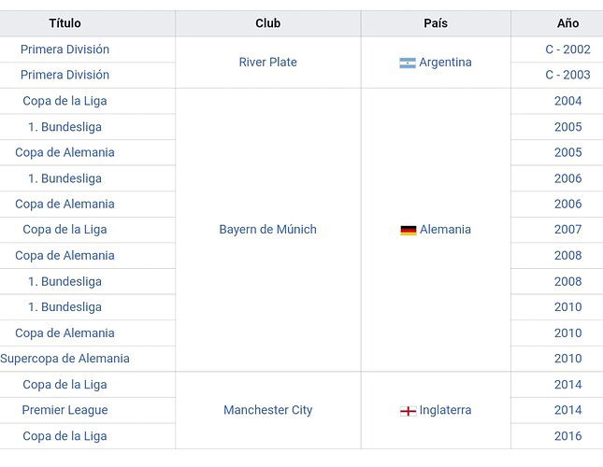Click the Germany flag icon
Image resolution: width=603 pixels, height=467 pixels.
(408, 230)
